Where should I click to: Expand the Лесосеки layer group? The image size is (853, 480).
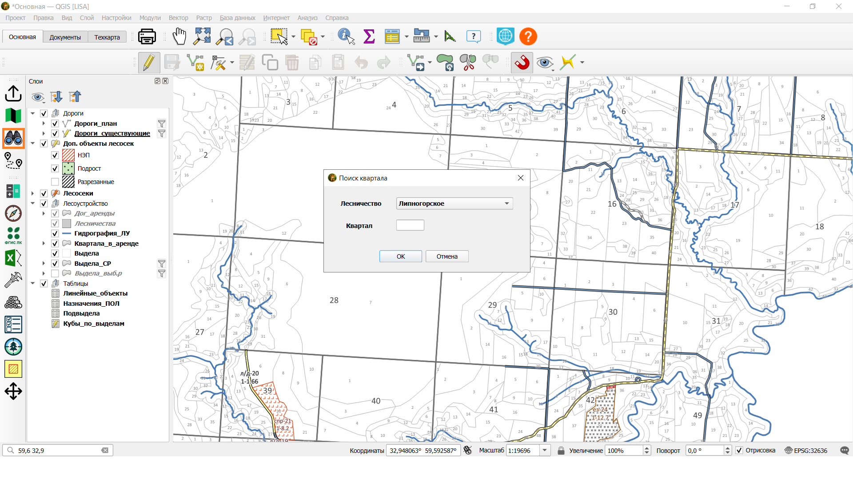(32, 193)
